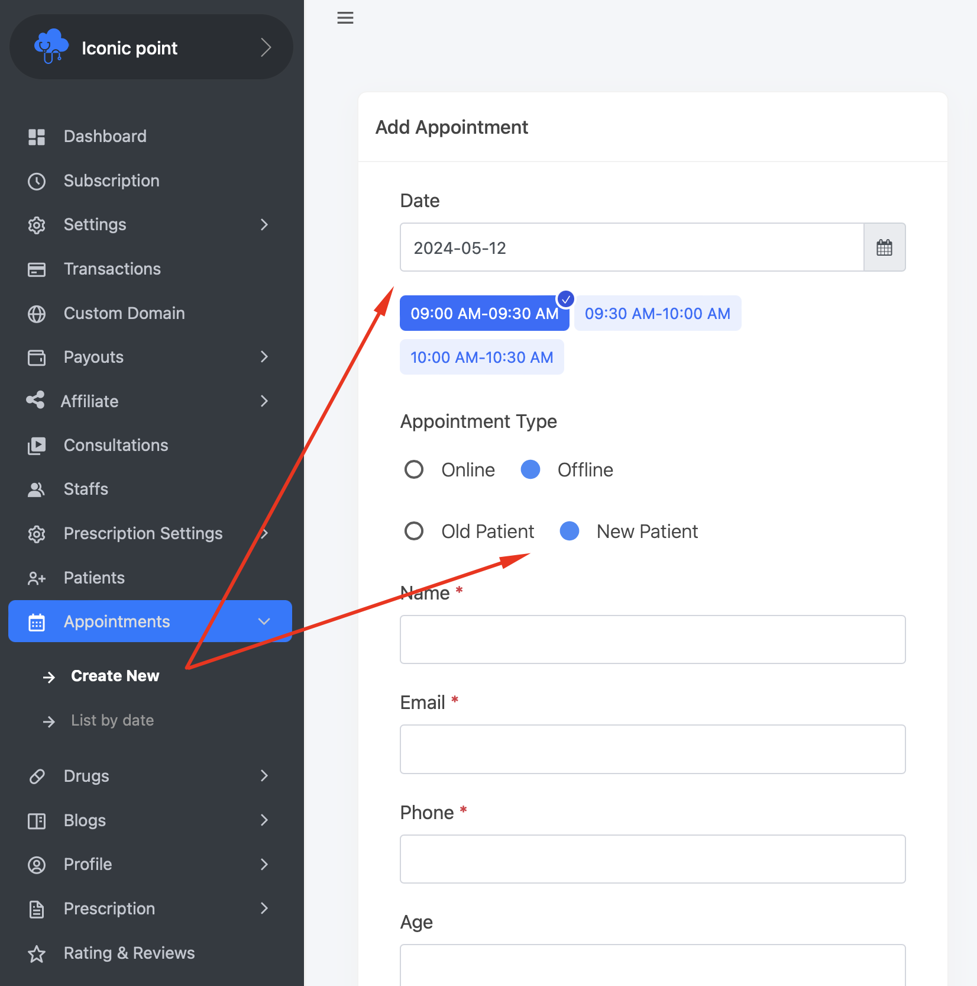977x986 pixels.
Task: Click the Drugs pill icon
Action: [37, 776]
